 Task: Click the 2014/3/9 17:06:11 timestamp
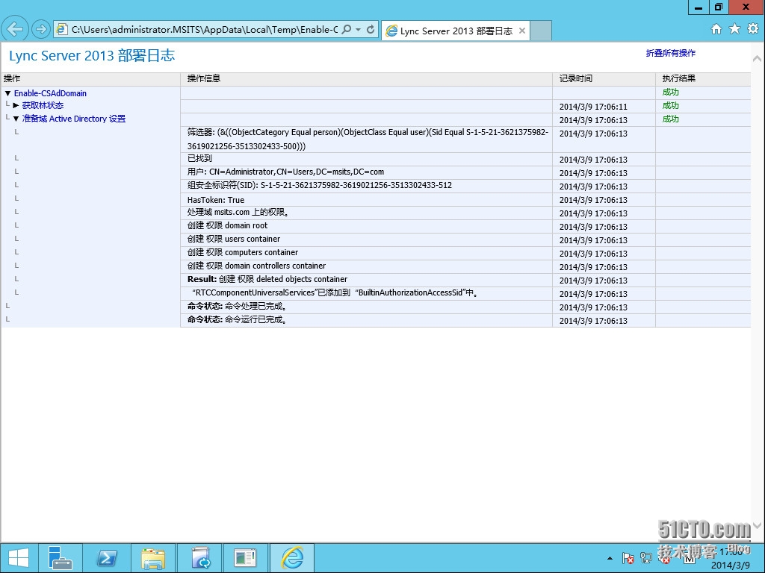pos(593,107)
